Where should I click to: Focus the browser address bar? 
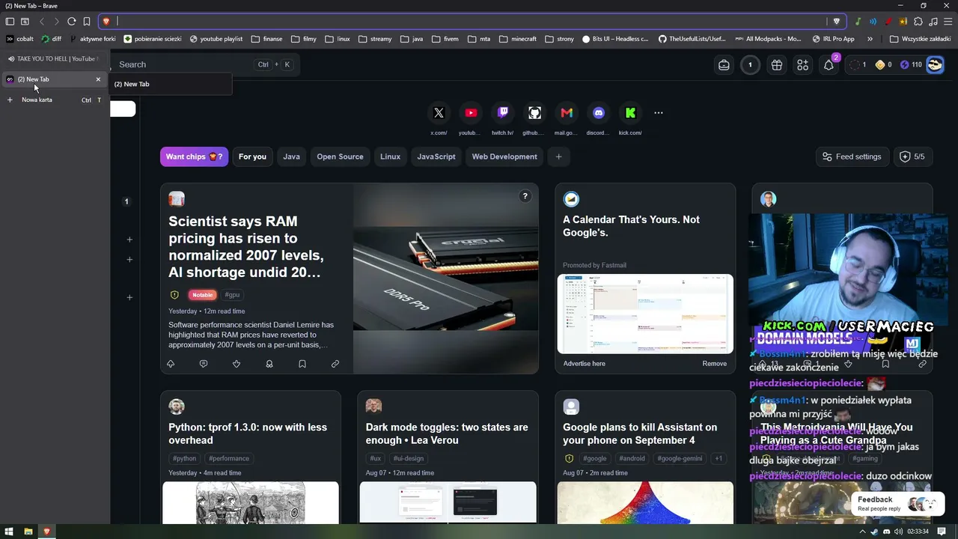pos(472,22)
